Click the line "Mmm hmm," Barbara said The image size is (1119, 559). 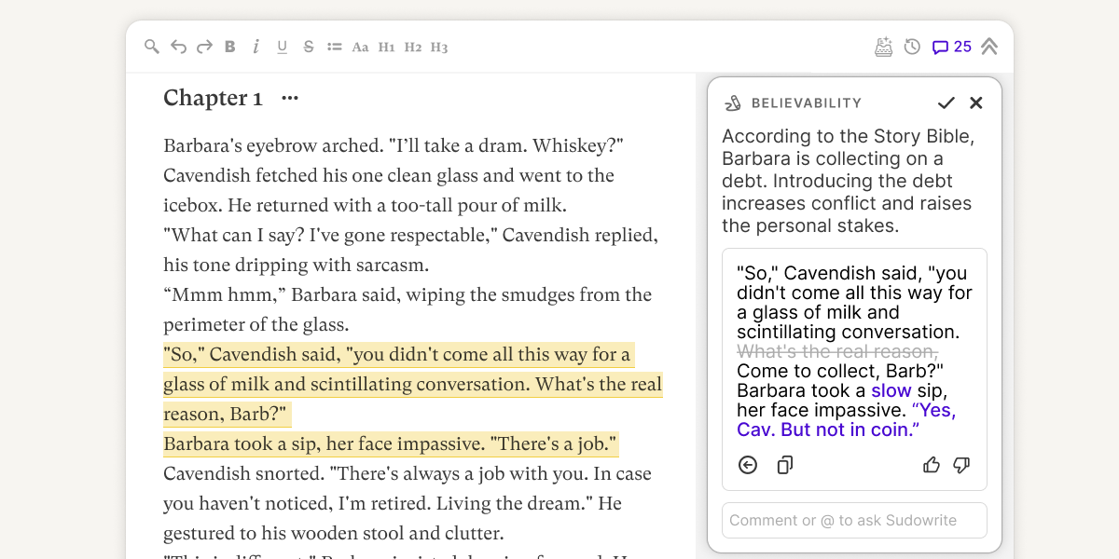pyautogui.click(x=408, y=295)
